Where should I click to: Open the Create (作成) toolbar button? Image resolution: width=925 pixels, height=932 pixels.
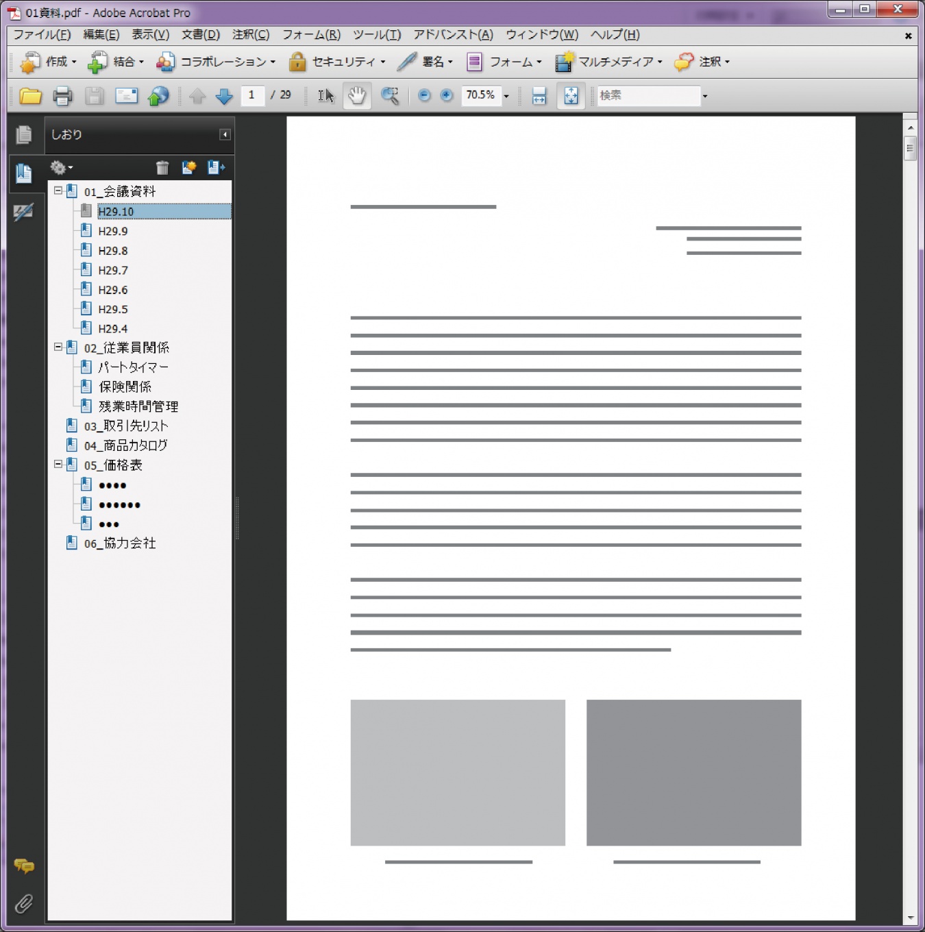[x=49, y=62]
